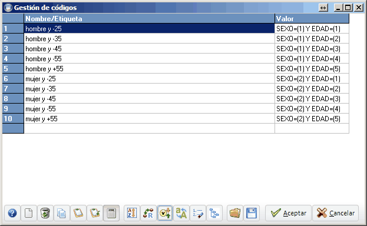Click the blank new page icon
This screenshot has width=367, height=226.
28,213
